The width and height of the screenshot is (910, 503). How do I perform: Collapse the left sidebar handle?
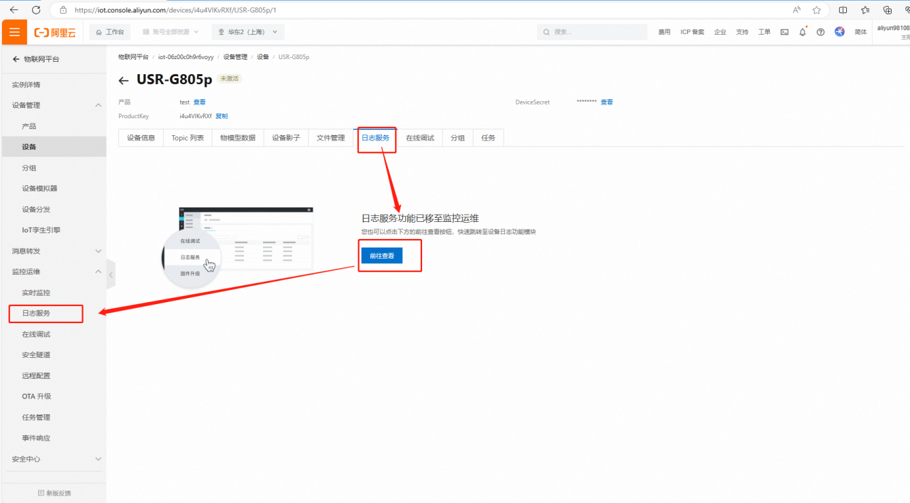click(110, 274)
